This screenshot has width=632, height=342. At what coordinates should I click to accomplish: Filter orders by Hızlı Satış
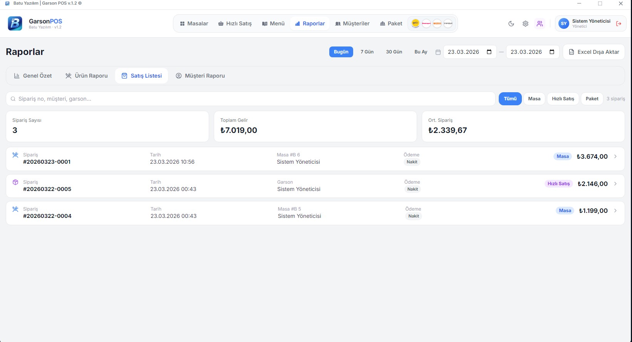(563, 99)
